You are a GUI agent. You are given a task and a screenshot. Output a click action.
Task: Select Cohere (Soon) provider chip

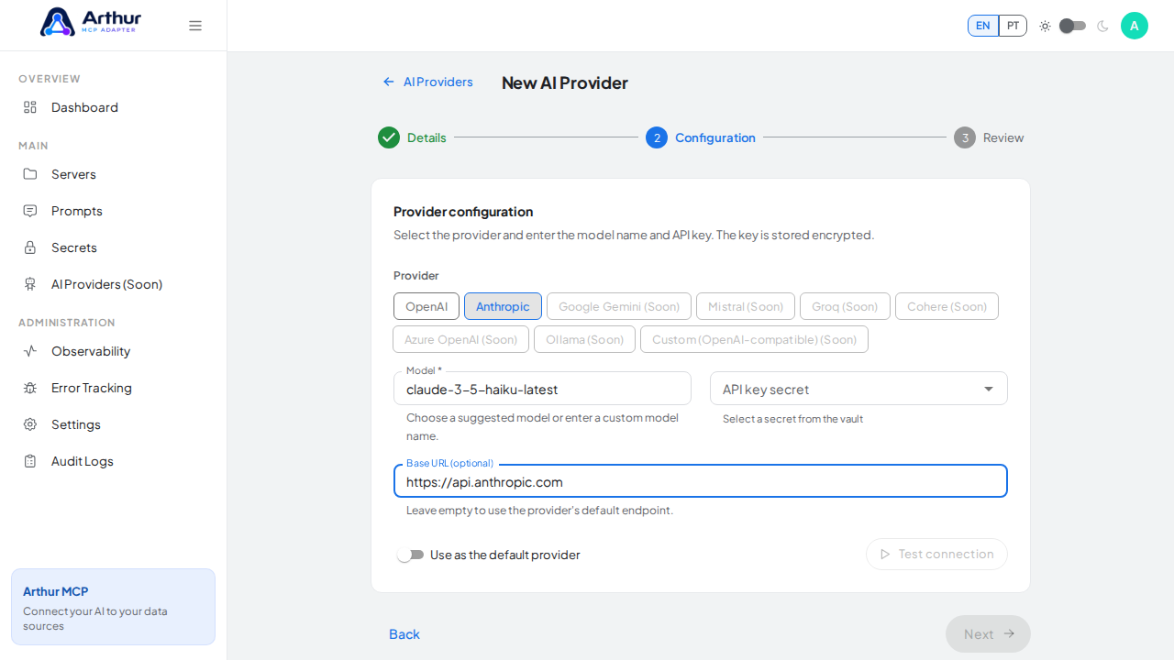947,306
